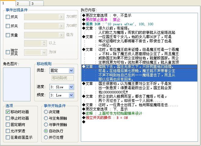Select command 演奏 BGM '10 years after'
This screenshot has width=201, height=146.
point(139,24)
